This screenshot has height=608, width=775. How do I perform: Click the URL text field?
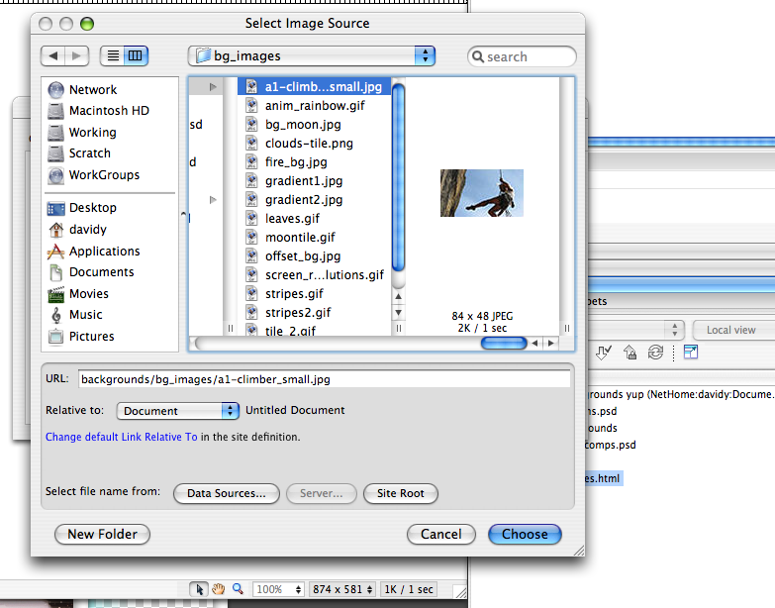[323, 379]
